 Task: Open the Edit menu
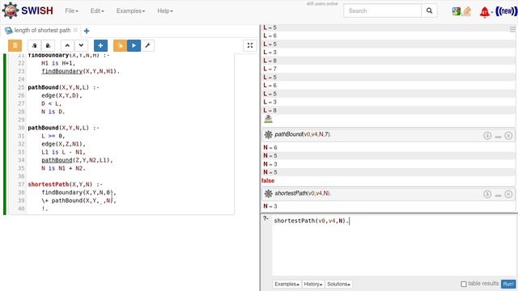click(x=97, y=11)
